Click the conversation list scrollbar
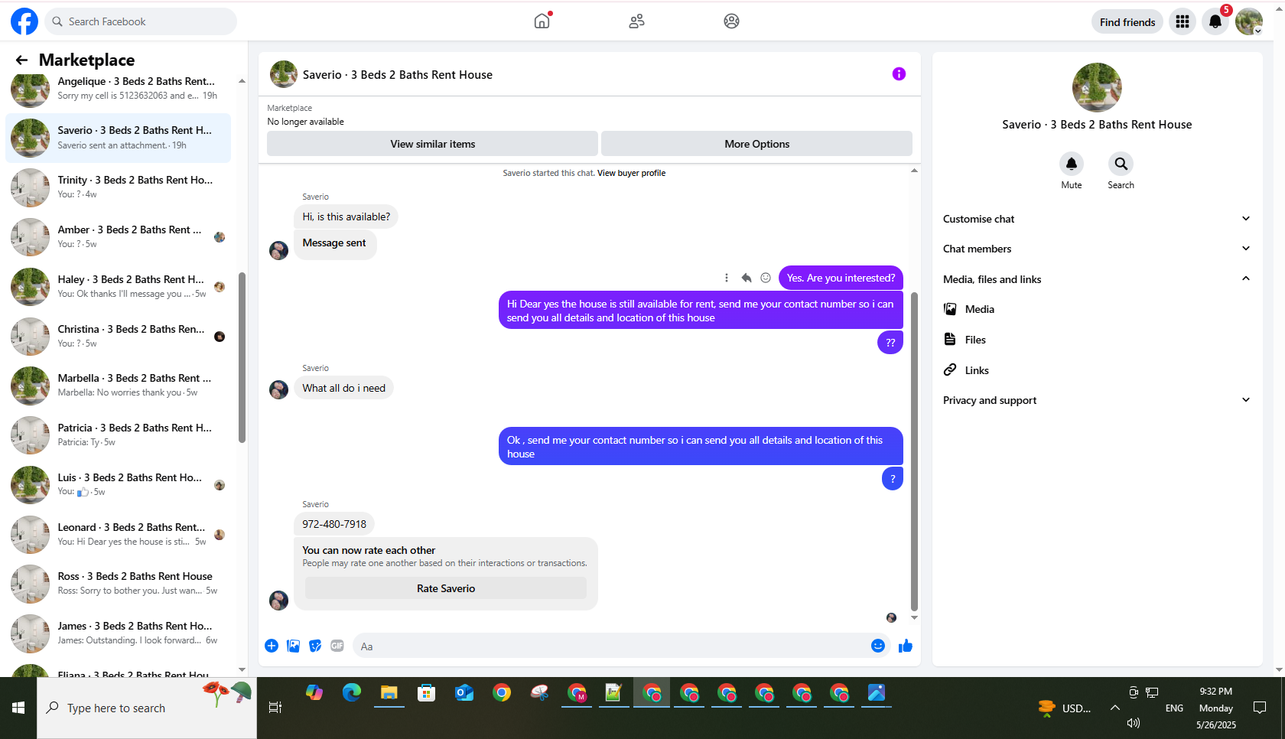 (242, 357)
